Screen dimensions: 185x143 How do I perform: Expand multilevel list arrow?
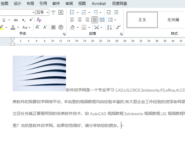coord(100,12)
